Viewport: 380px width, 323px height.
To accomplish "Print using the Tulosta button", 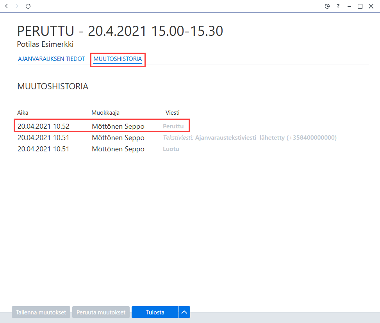I will (x=155, y=312).
